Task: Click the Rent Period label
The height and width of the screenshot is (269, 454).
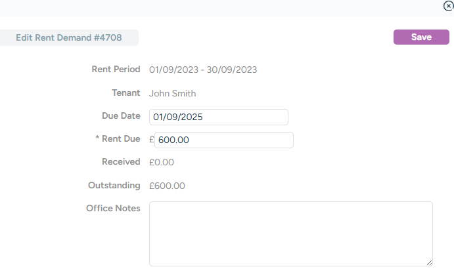Action: pyautogui.click(x=116, y=69)
